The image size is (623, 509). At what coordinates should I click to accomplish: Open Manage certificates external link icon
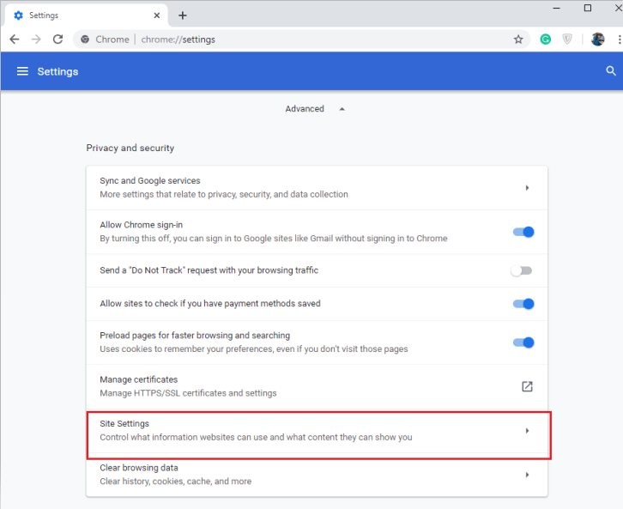click(x=527, y=386)
